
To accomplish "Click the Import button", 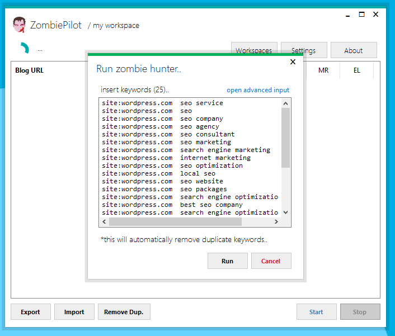I will (x=74, y=312).
